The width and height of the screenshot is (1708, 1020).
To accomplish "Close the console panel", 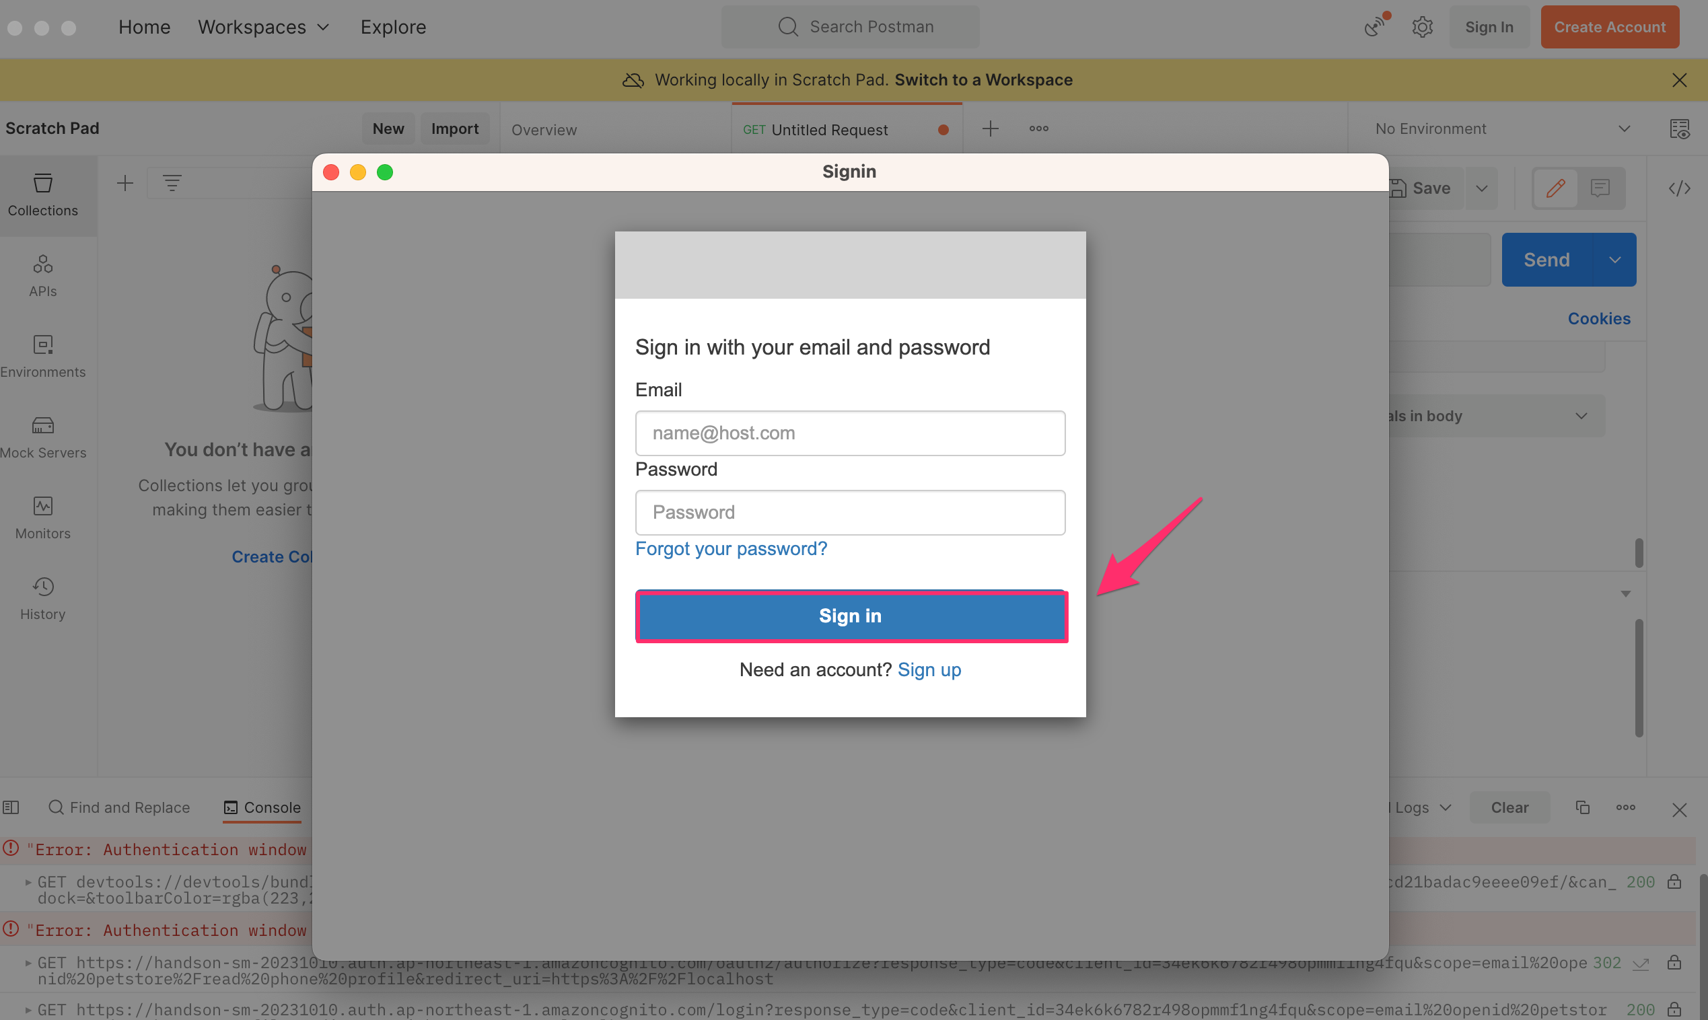I will point(1679,809).
